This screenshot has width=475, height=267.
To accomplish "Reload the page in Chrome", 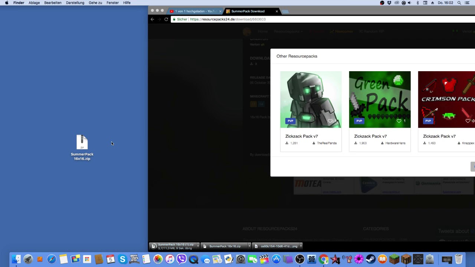I will 166,19.
